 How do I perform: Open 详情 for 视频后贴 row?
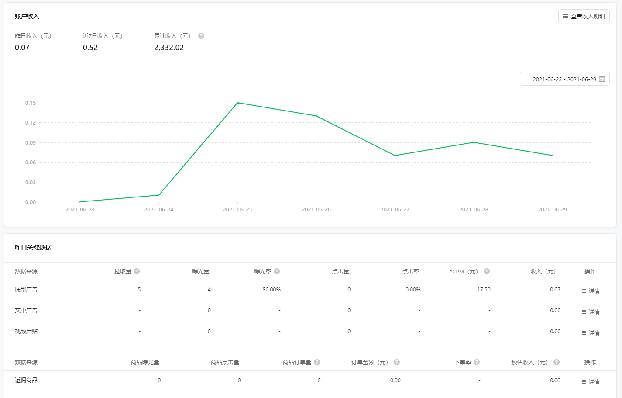tap(590, 333)
